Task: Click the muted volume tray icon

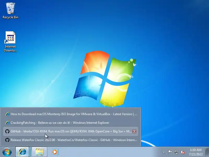Action: pos(183,152)
